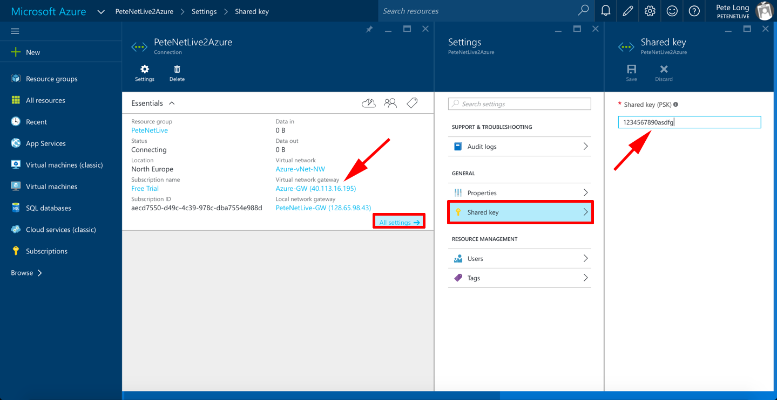Click the Subscription ID value text
777x400 pixels.
pyautogui.click(x=197, y=208)
